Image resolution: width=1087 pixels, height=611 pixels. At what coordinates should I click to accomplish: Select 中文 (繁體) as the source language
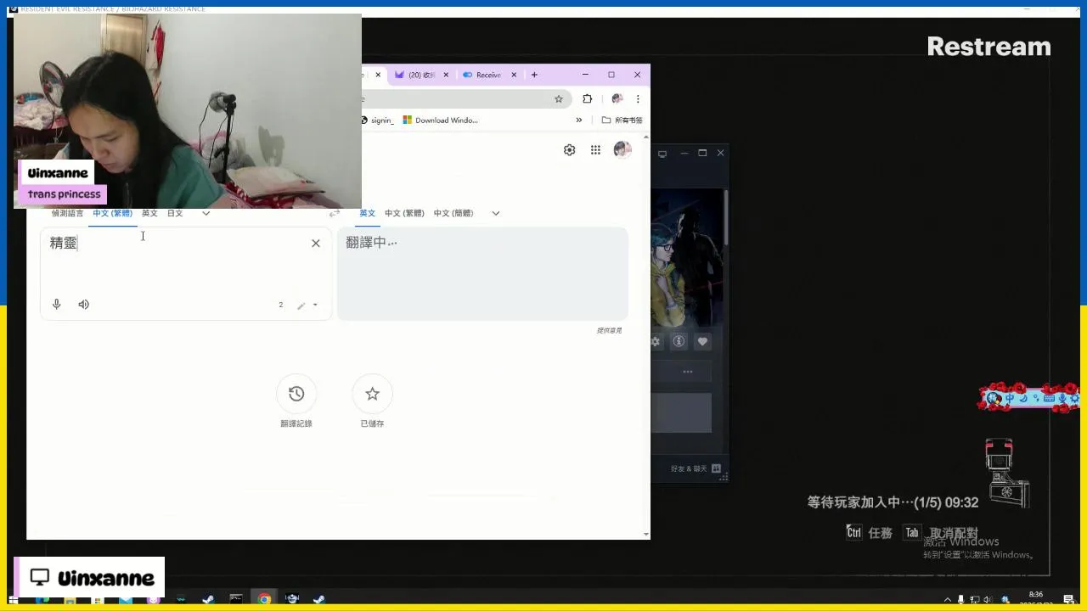coord(113,213)
